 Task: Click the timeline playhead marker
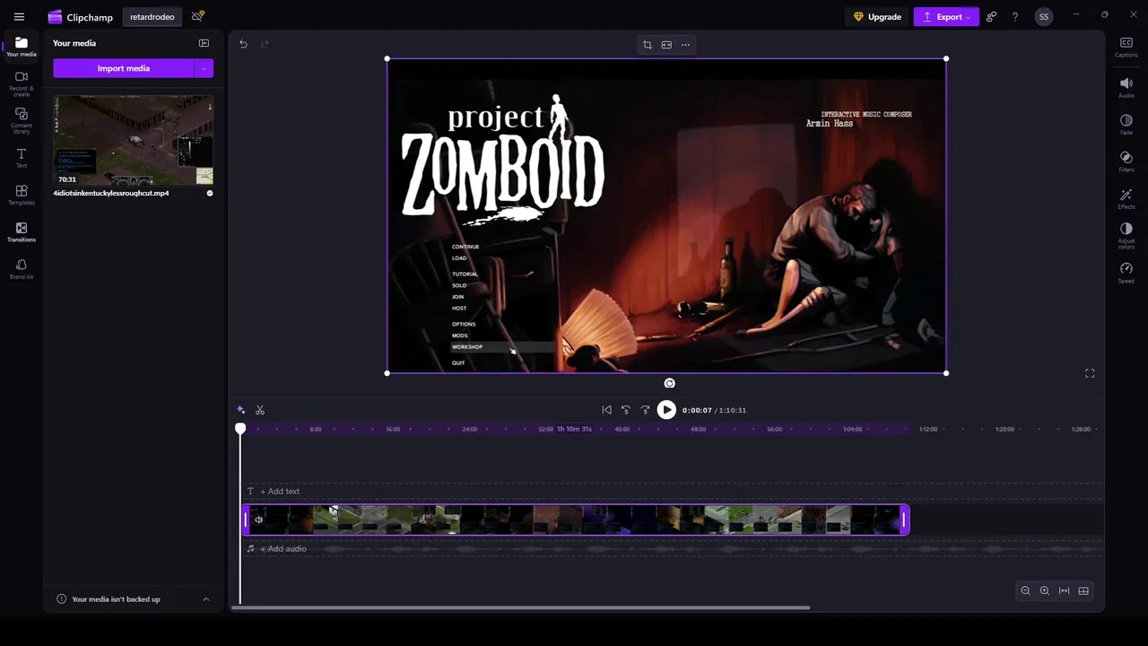(240, 430)
